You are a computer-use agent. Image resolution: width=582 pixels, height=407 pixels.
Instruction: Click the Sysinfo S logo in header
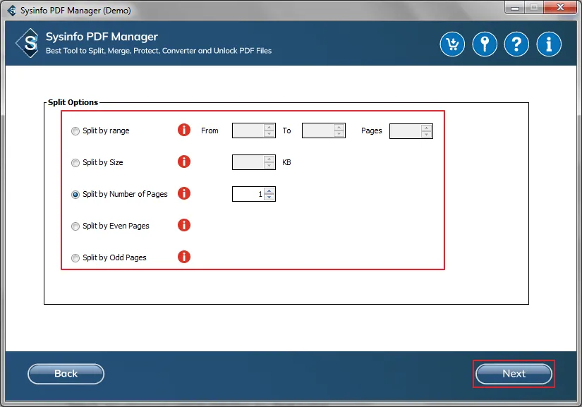(28, 43)
